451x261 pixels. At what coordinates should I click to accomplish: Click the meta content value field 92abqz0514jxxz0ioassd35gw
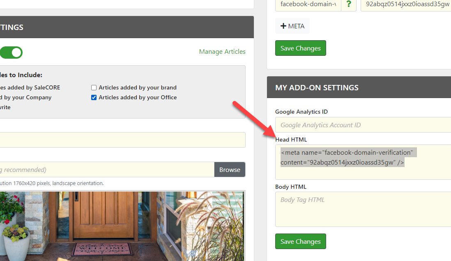click(x=406, y=5)
